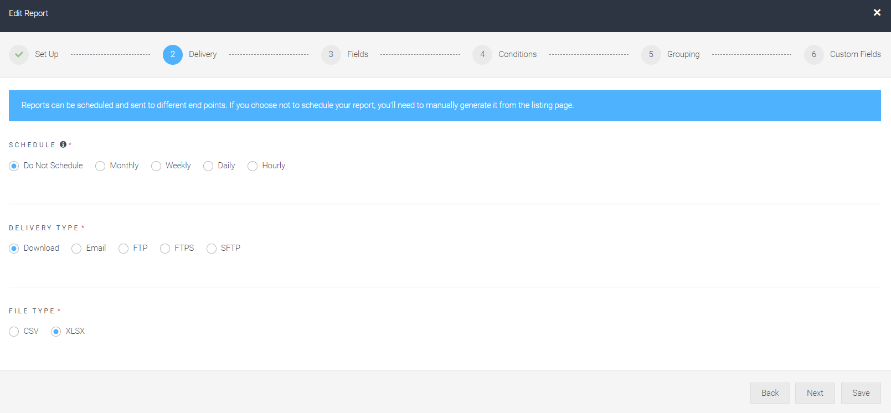Select the Do Not Schedule radio option

14,166
